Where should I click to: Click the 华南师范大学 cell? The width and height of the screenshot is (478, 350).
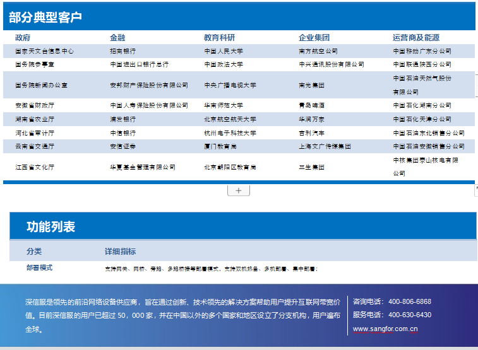pyautogui.click(x=224, y=105)
